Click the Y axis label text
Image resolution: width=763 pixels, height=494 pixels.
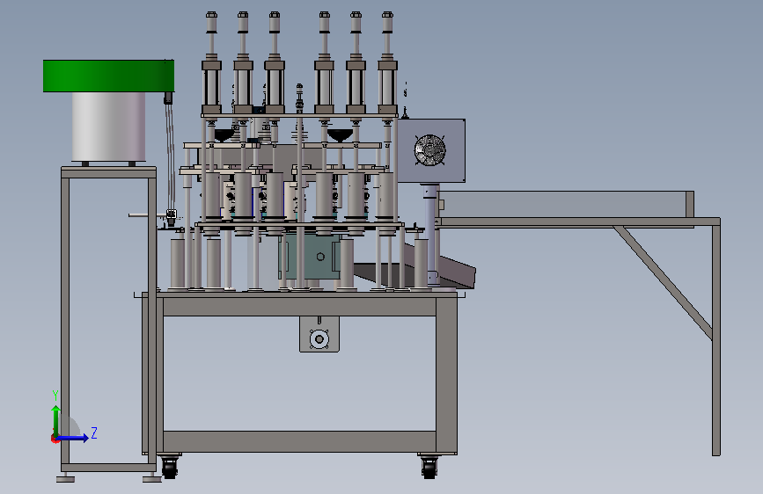[55, 396]
